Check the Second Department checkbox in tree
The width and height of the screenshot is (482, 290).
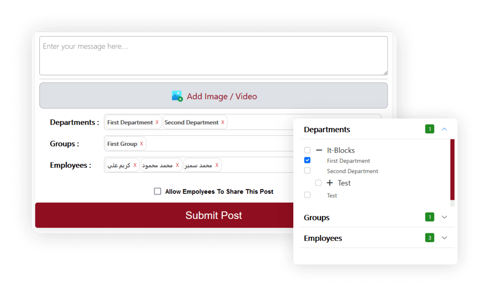pos(308,171)
